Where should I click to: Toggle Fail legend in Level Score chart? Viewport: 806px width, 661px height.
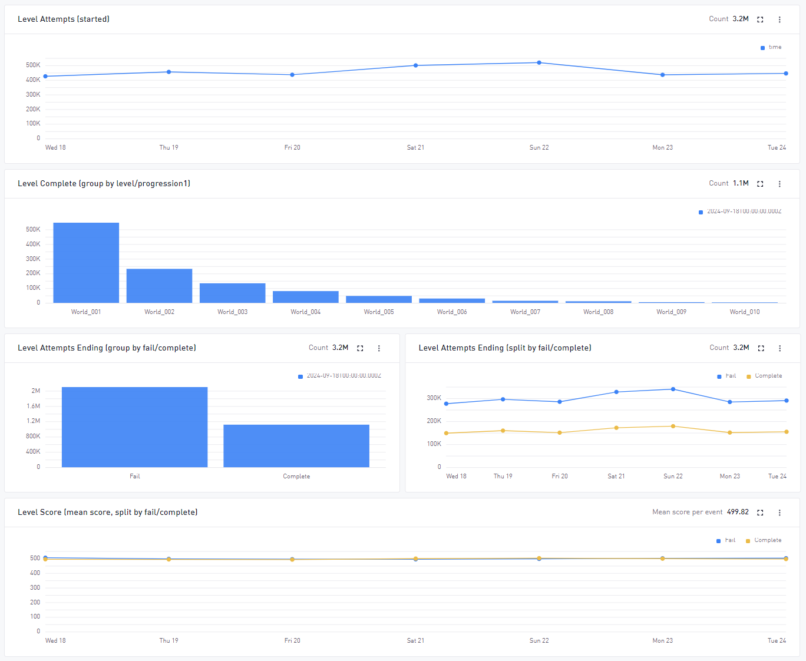pyautogui.click(x=726, y=540)
